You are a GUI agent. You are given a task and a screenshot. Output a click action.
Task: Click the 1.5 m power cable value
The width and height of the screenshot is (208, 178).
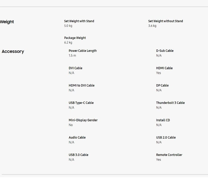tap(72, 56)
